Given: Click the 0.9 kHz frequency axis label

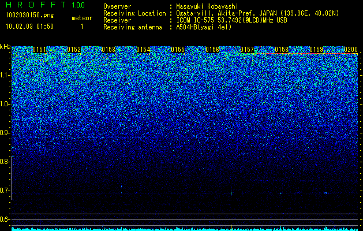Looking at the screenshot, I should click(x=5, y=133).
